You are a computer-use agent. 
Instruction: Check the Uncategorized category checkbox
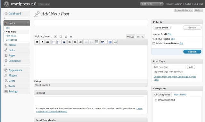coord(156,100)
